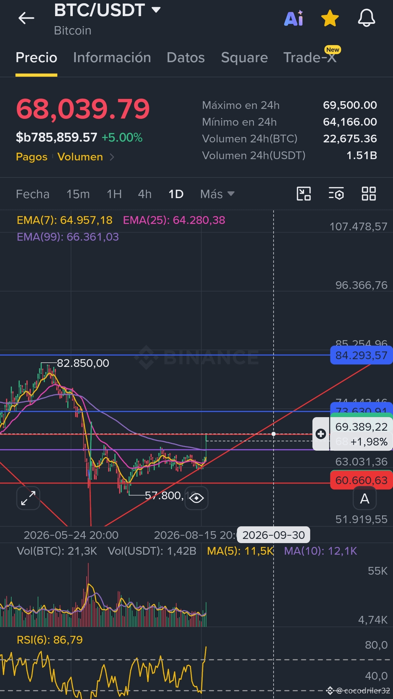Screen dimensions: 393x699
Task: Tap the crosshair plus button
Action: pos(321,434)
